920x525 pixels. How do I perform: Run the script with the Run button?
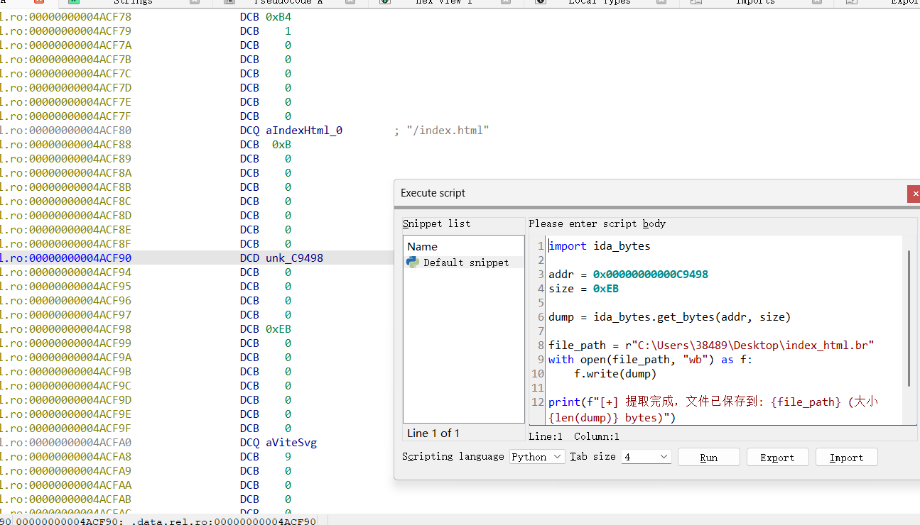pos(709,457)
